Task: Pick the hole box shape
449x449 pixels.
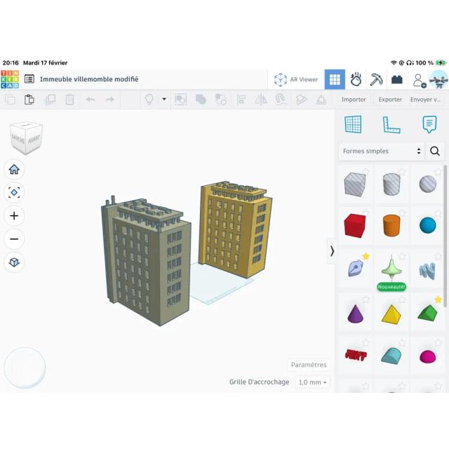Action: coord(355,184)
